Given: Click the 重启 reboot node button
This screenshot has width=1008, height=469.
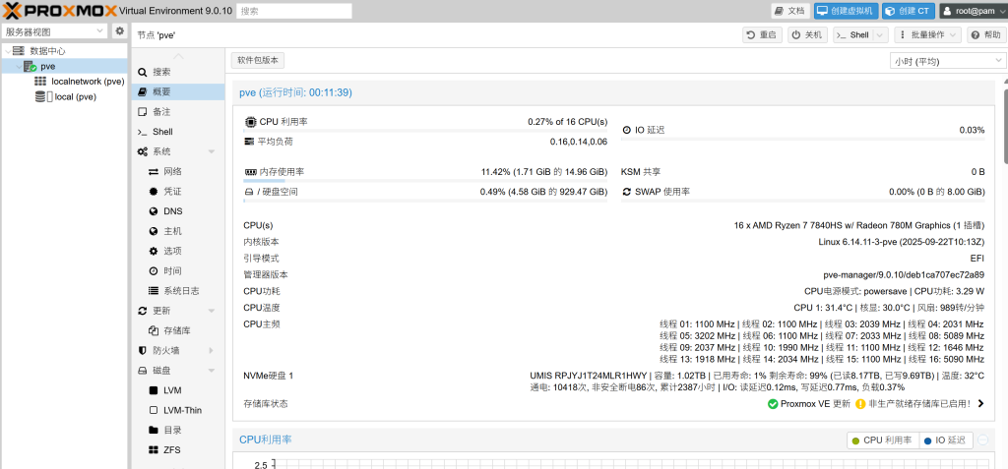Looking at the screenshot, I should [x=762, y=34].
